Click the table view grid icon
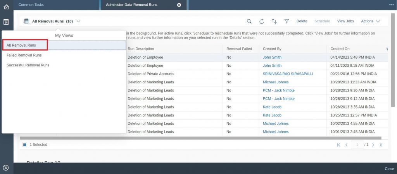 26,21
